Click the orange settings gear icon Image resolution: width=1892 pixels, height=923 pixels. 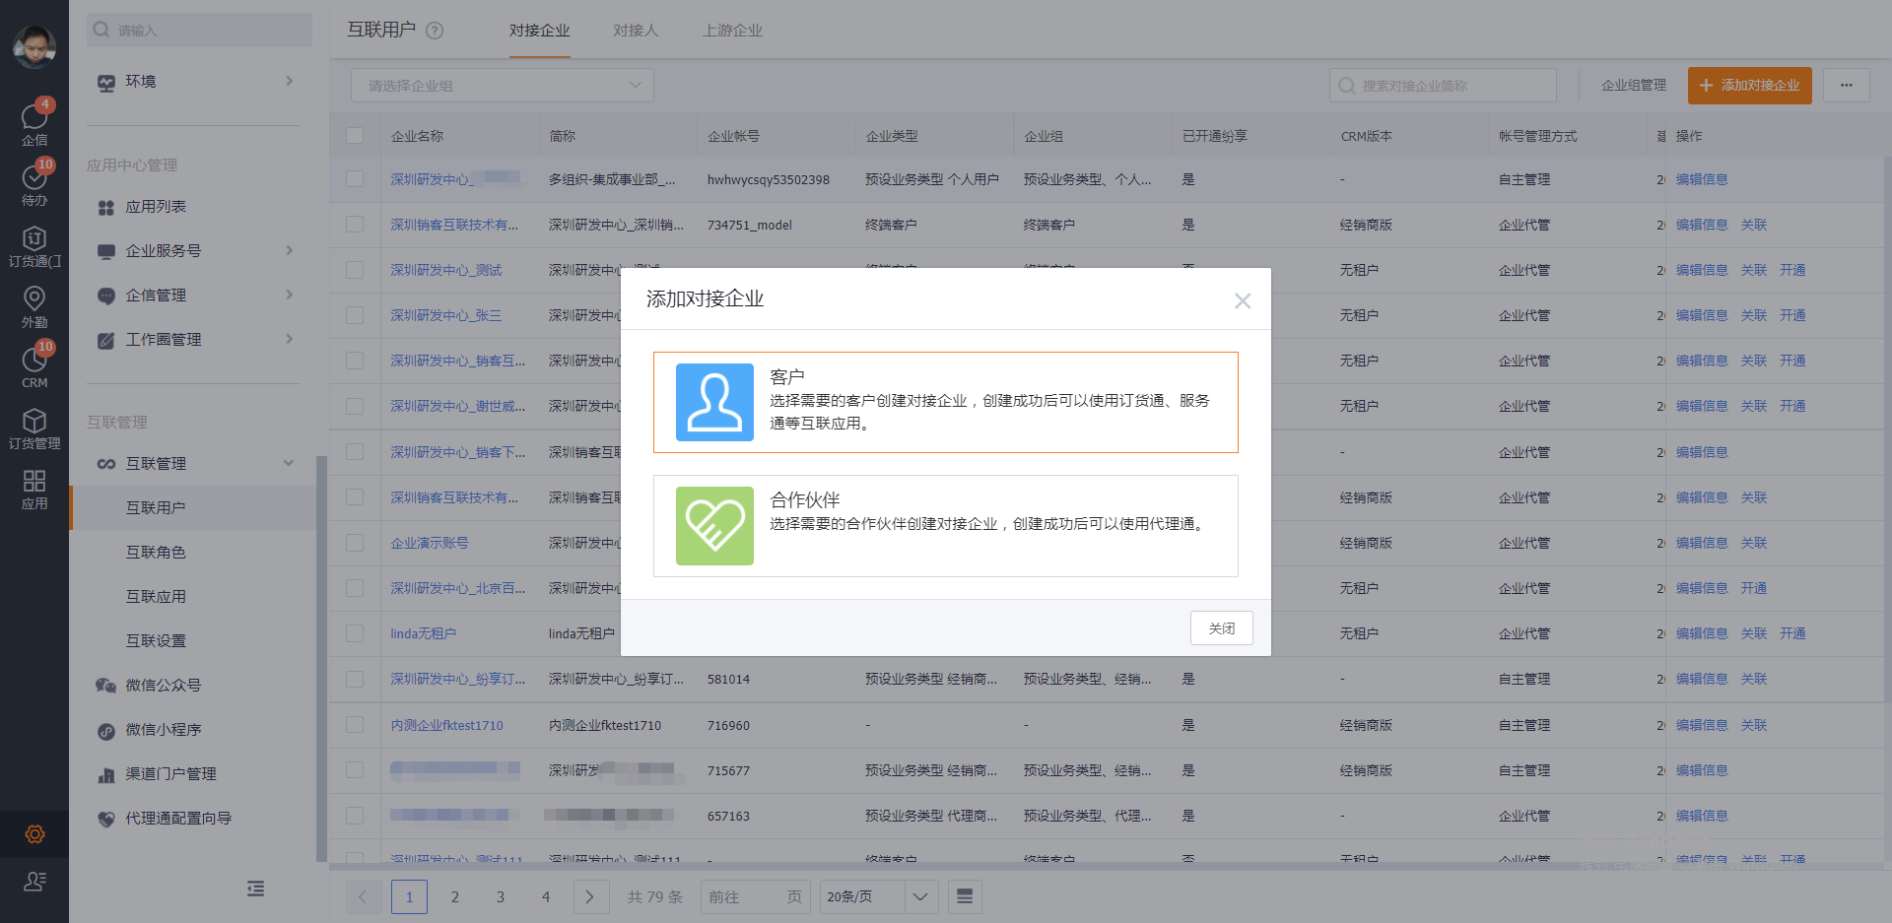pyautogui.click(x=34, y=834)
